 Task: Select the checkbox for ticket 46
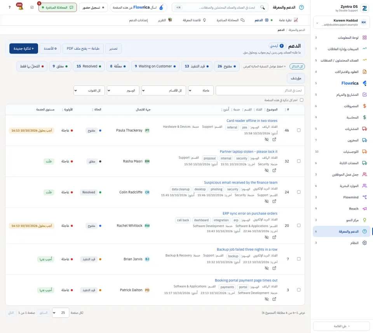point(299,130)
